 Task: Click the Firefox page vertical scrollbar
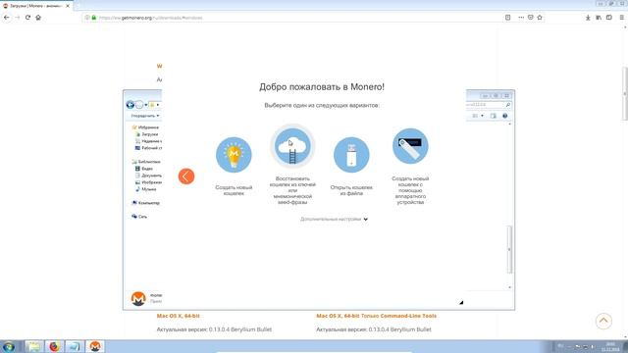point(625,94)
